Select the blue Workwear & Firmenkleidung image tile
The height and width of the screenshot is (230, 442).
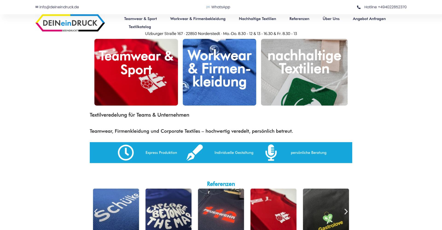click(219, 72)
